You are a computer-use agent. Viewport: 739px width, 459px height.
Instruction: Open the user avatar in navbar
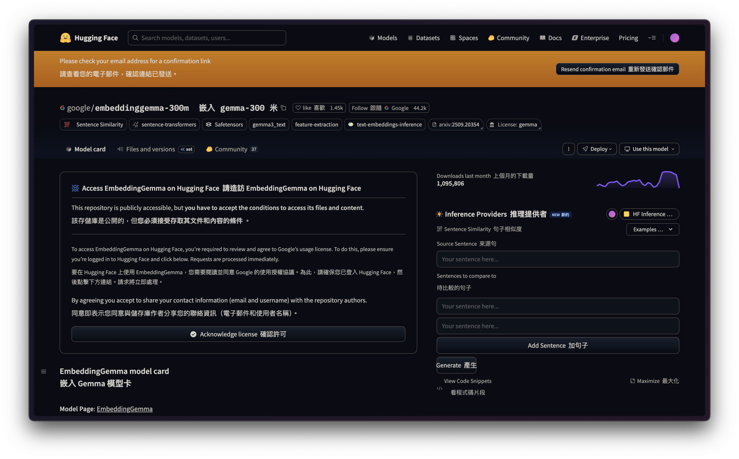point(674,38)
